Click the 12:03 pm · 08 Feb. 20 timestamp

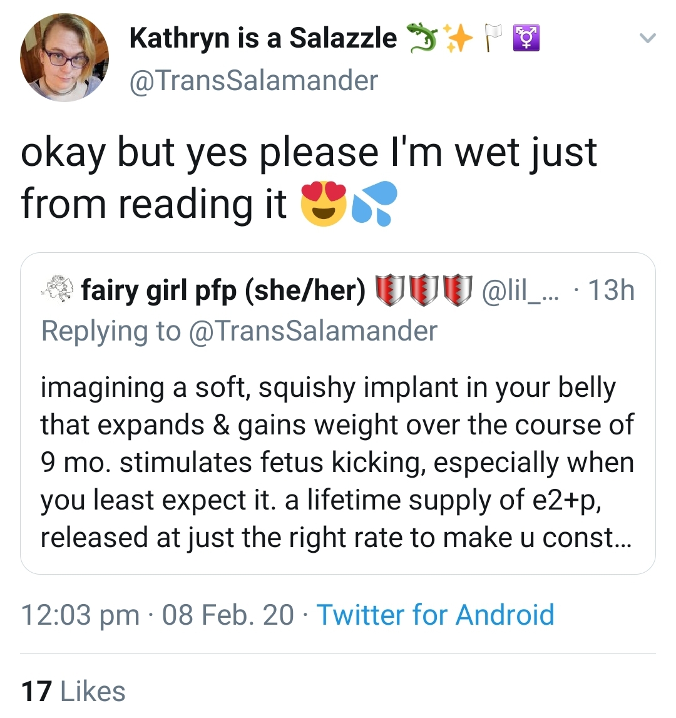coord(157,615)
